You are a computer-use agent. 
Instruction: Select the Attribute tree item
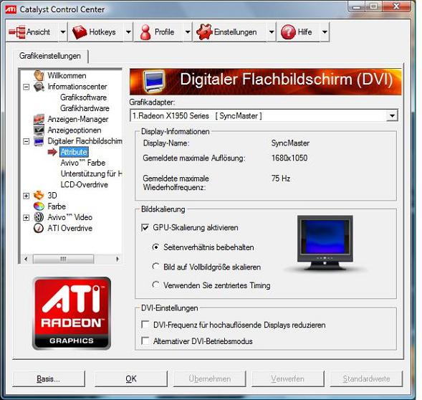coord(74,152)
